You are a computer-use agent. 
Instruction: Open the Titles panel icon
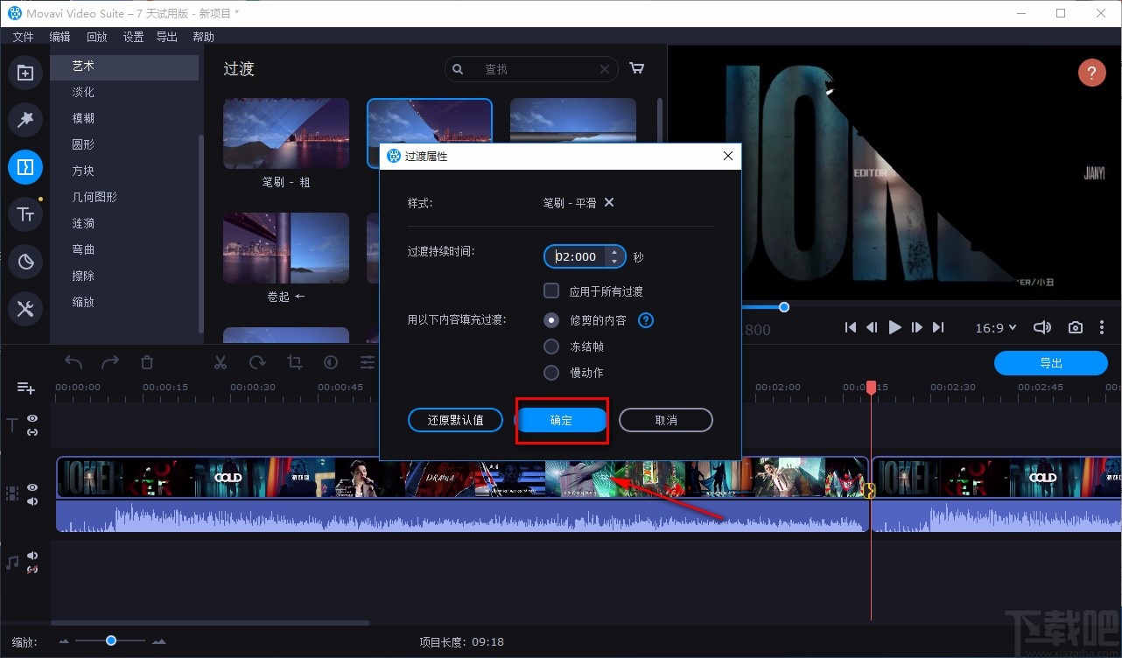click(25, 214)
